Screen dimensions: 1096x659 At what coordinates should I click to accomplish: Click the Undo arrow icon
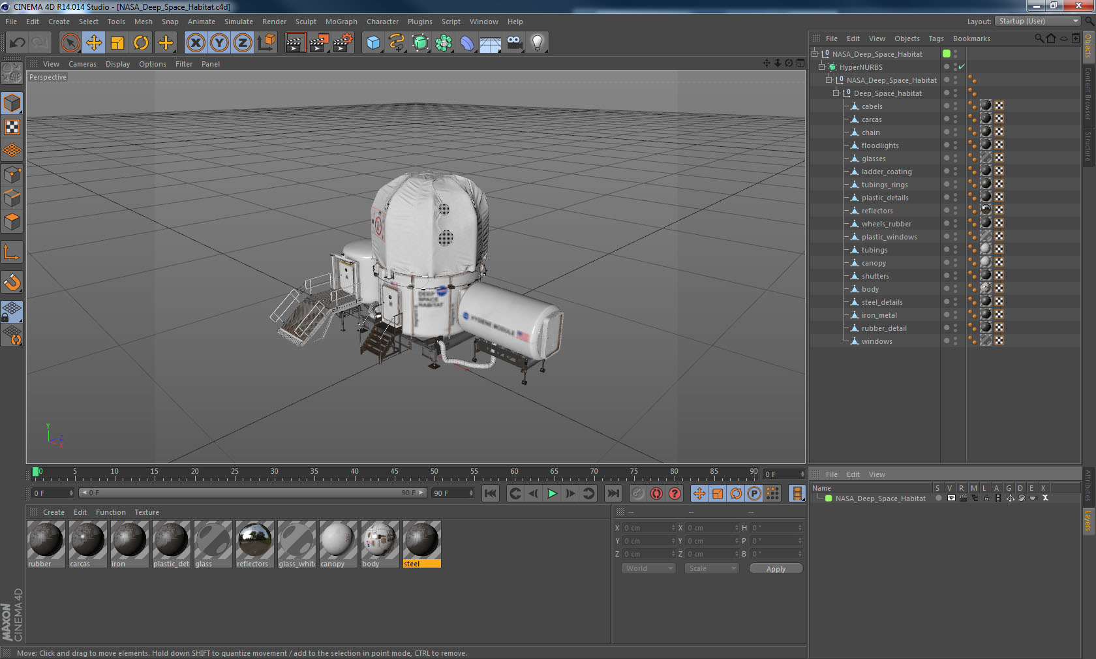click(17, 43)
